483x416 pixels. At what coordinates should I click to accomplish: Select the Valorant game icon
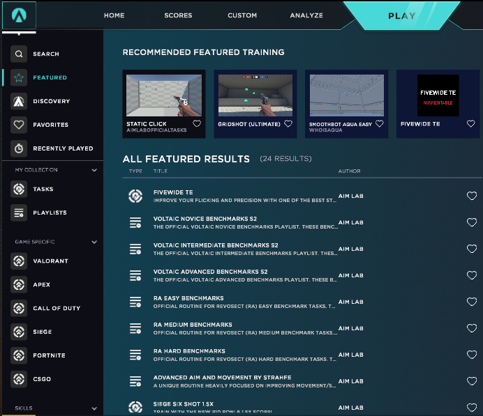tap(20, 261)
